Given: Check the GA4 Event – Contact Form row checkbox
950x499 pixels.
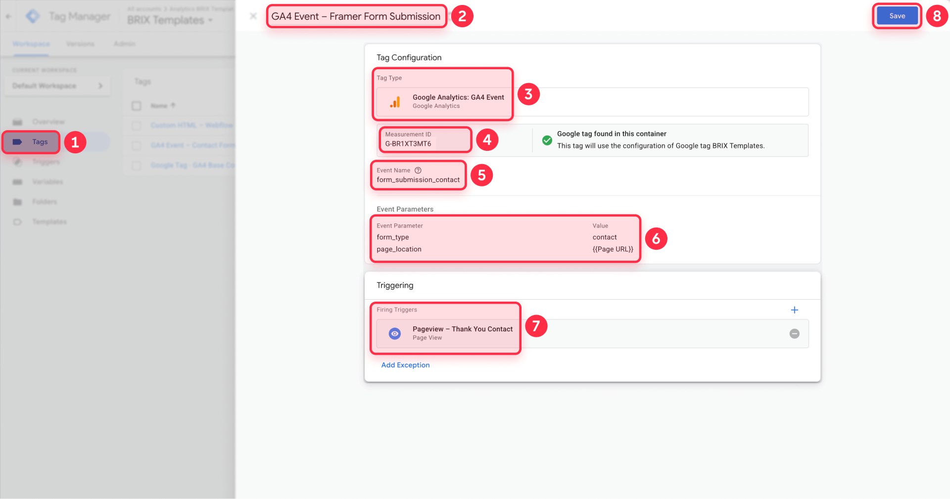Looking at the screenshot, I should (137, 145).
